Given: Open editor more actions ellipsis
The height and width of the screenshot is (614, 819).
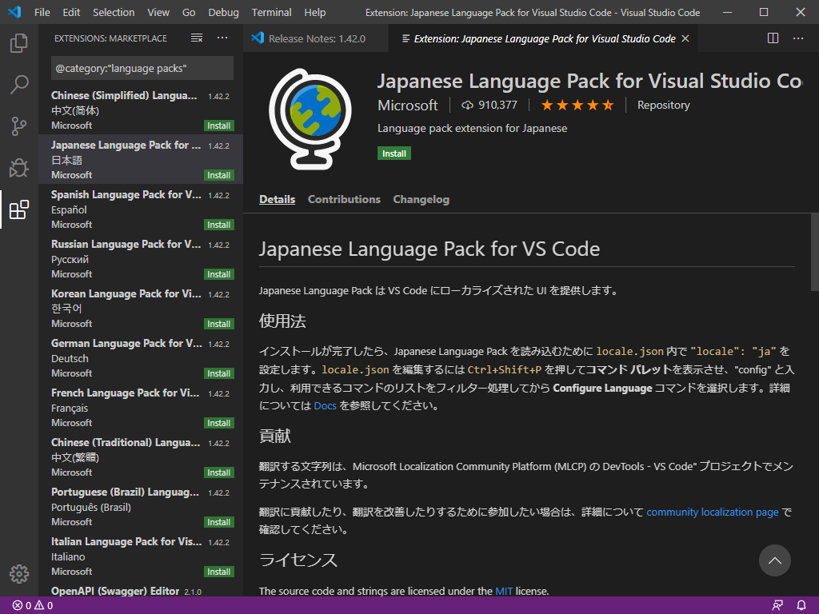Looking at the screenshot, I should click(798, 38).
